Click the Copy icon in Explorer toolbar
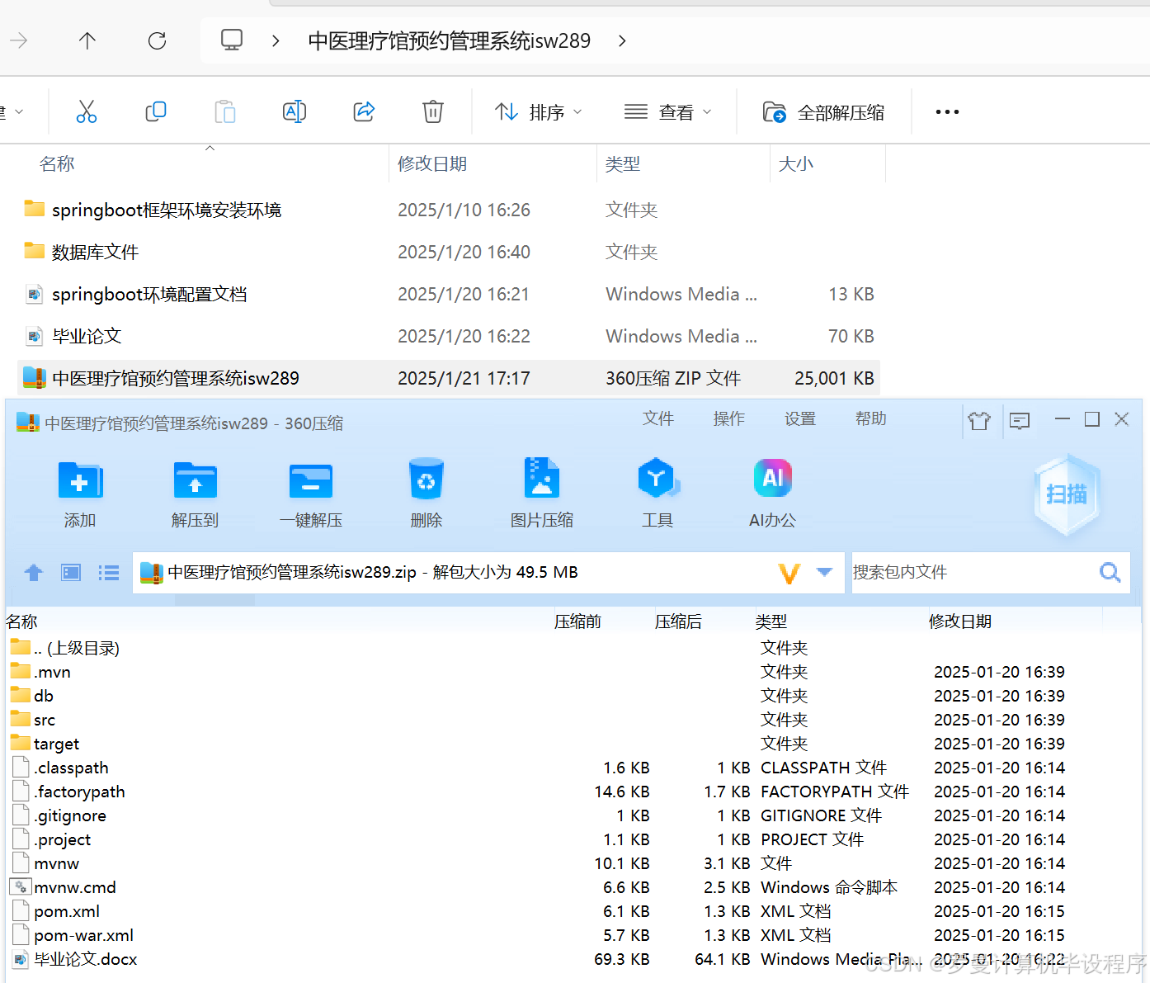The width and height of the screenshot is (1150, 983). pos(155,111)
